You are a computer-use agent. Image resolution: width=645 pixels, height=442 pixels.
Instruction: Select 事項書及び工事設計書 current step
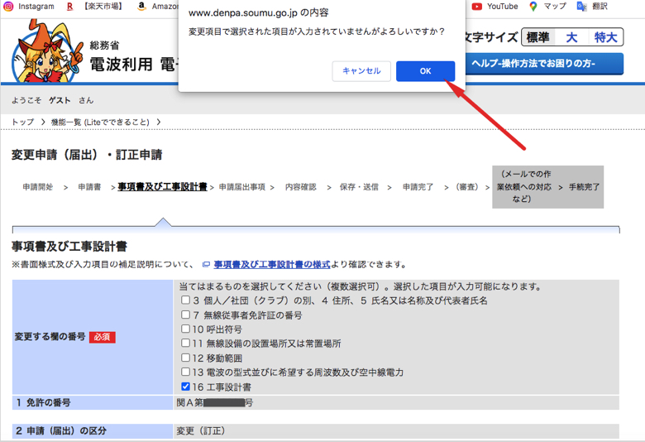[x=162, y=187]
